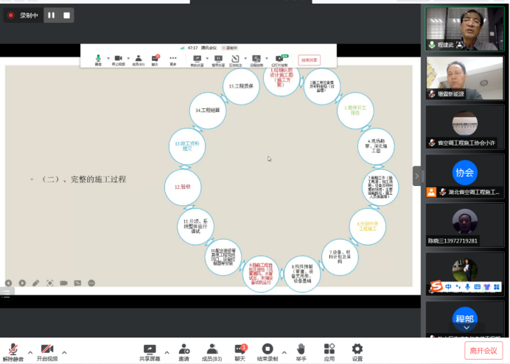The image size is (510, 364).
Task: Select the 协会 avatar participant tile
Action: tap(465, 176)
